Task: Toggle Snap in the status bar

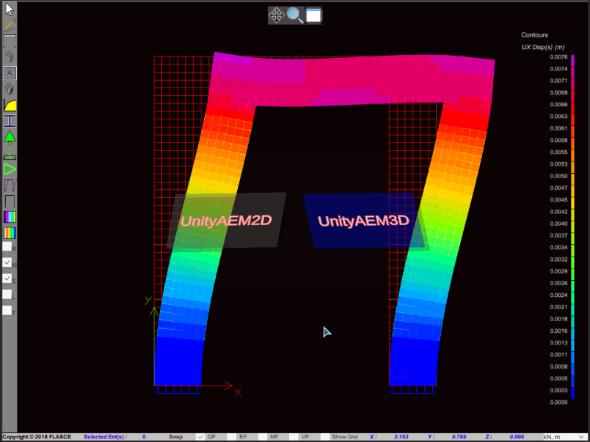Action: click(x=175, y=436)
